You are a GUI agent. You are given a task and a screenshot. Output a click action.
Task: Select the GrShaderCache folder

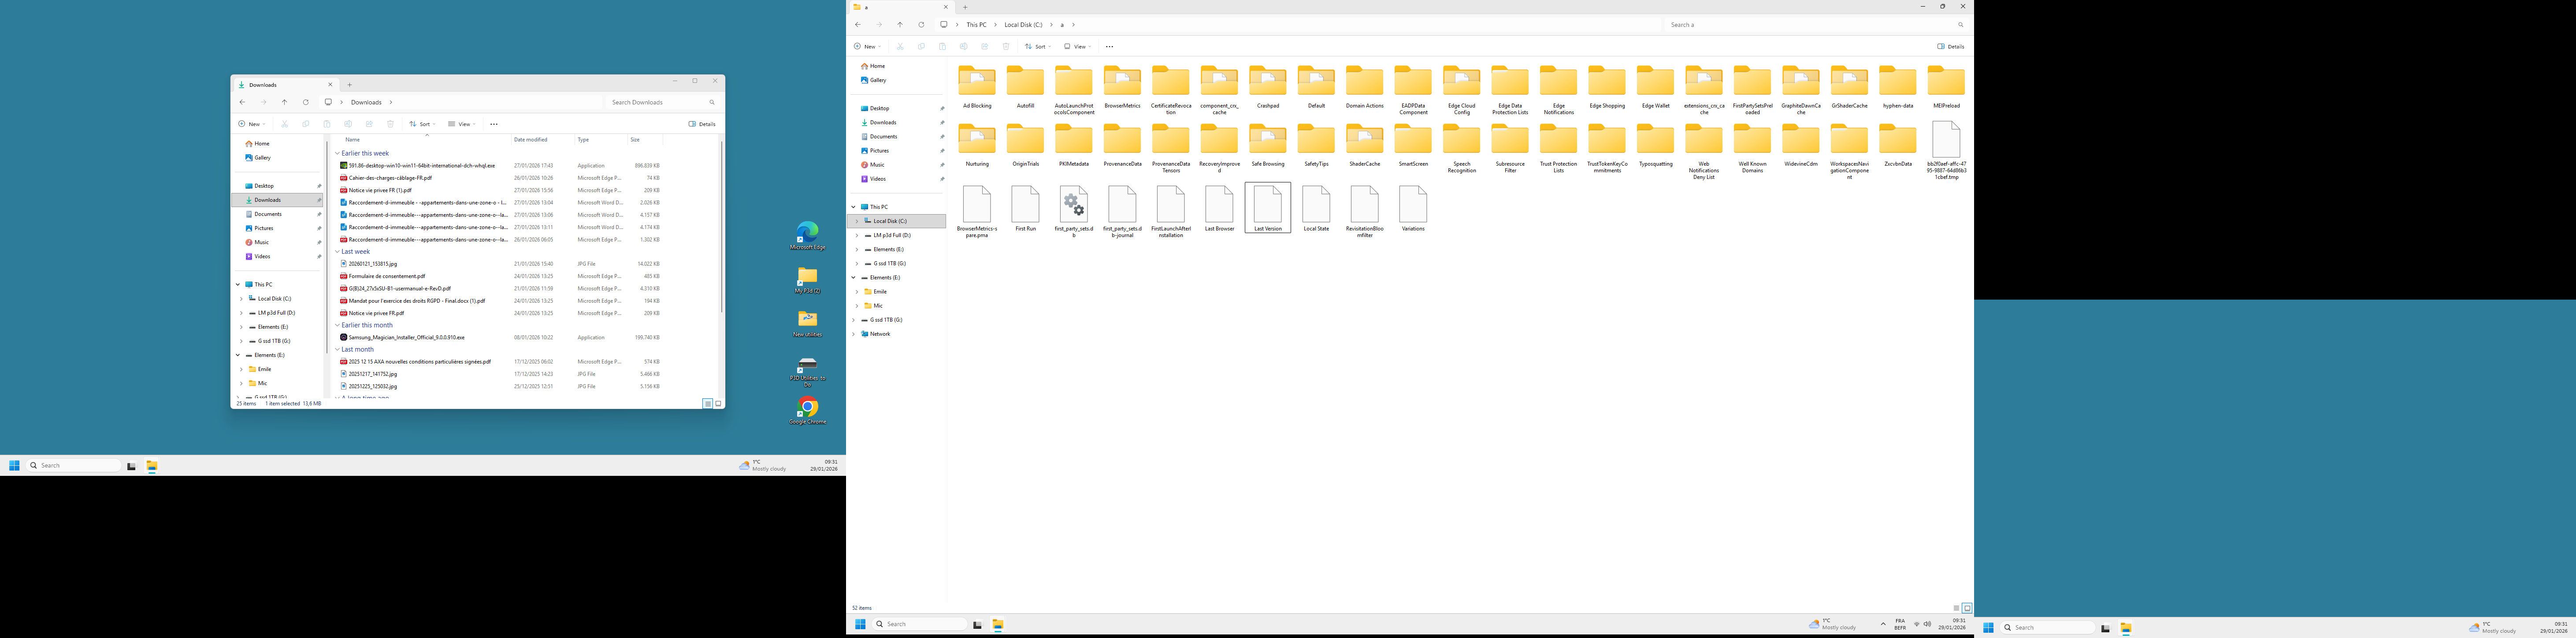1849,87
